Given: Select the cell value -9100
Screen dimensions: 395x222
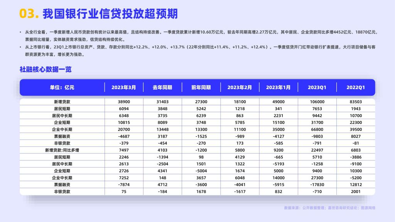Looking at the screenshot, I should coord(356,164).
